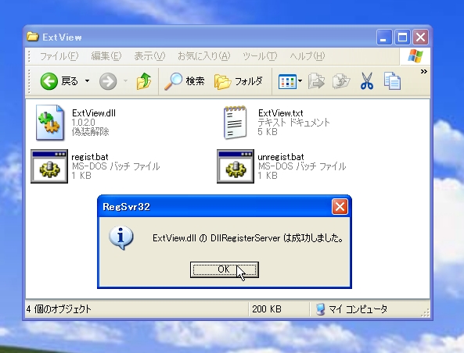Click the テキスト ドキュメント type label
This screenshot has height=353, width=464.
[293, 123]
